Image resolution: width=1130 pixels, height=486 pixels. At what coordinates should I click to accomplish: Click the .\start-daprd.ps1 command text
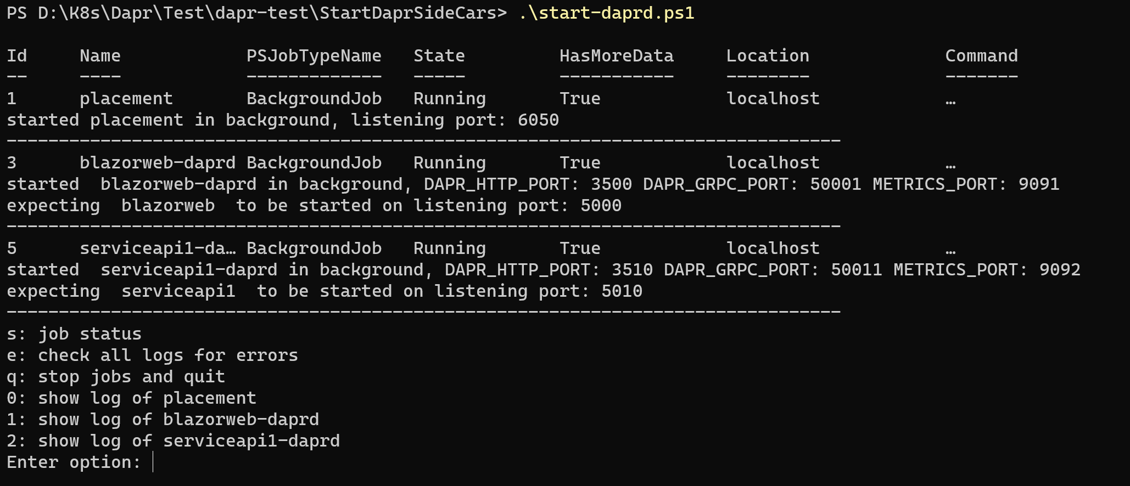pos(607,13)
